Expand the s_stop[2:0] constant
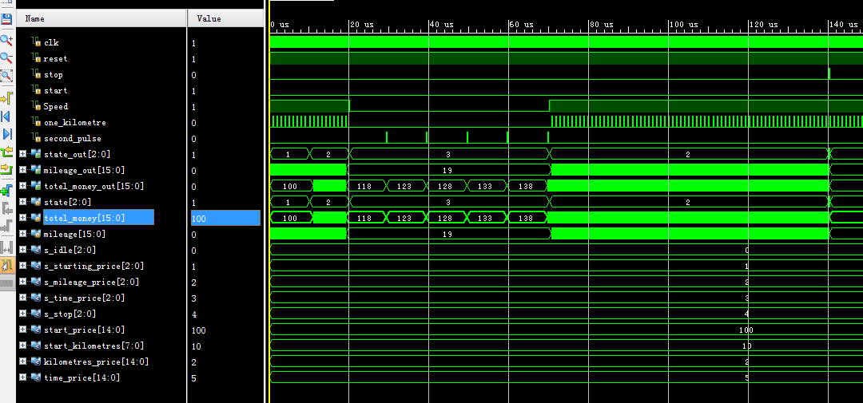The height and width of the screenshot is (403, 863). pyautogui.click(x=22, y=314)
